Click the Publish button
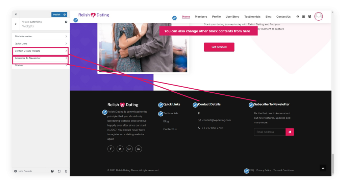Viewport: 346px width, 186px height. tap(57, 15)
